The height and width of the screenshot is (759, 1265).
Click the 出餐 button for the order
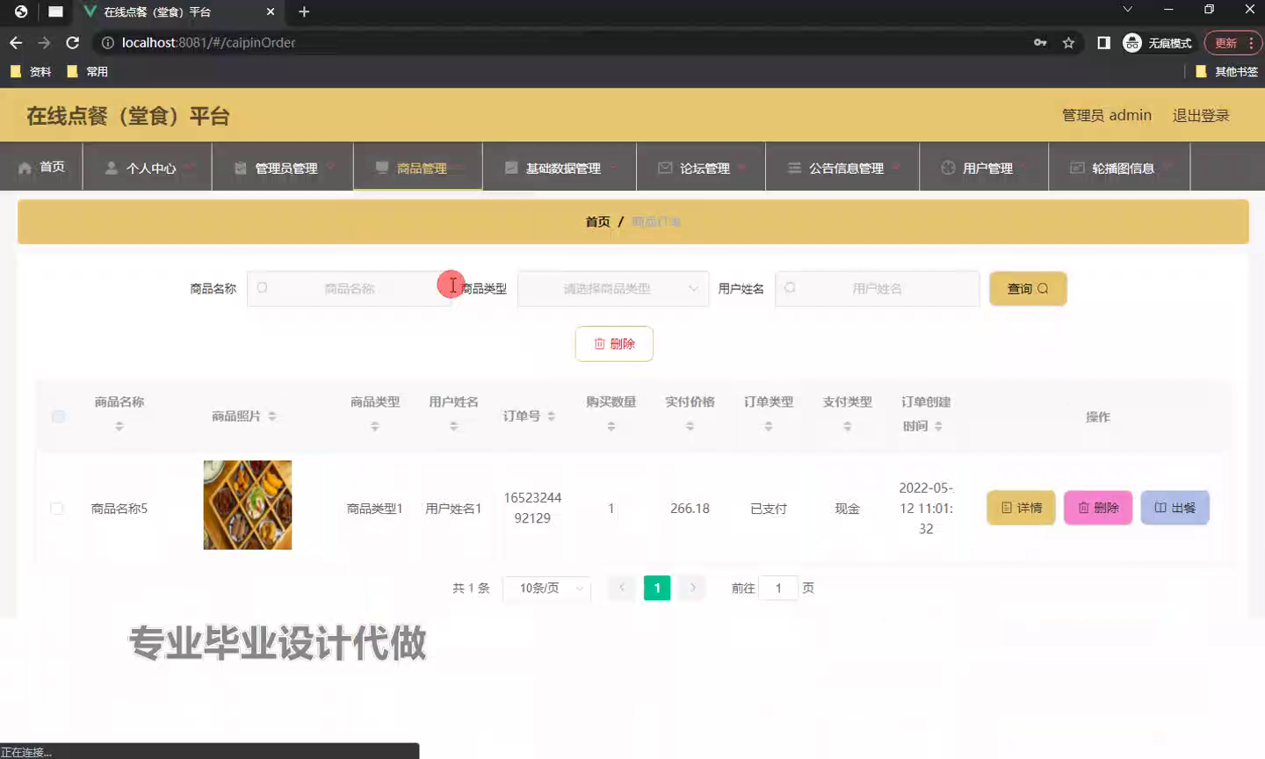click(1175, 508)
